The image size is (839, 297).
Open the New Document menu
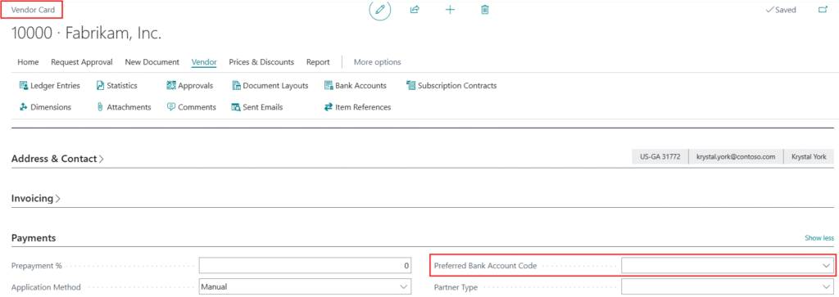click(152, 62)
